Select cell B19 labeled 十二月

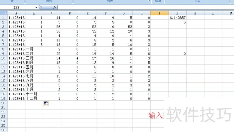coord(34,99)
